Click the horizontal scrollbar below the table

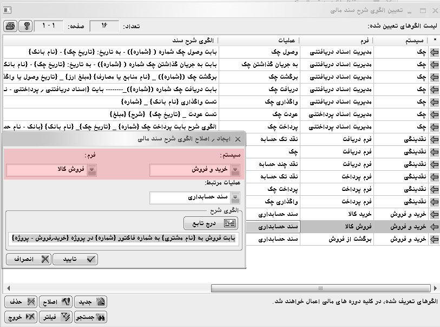[216, 287]
